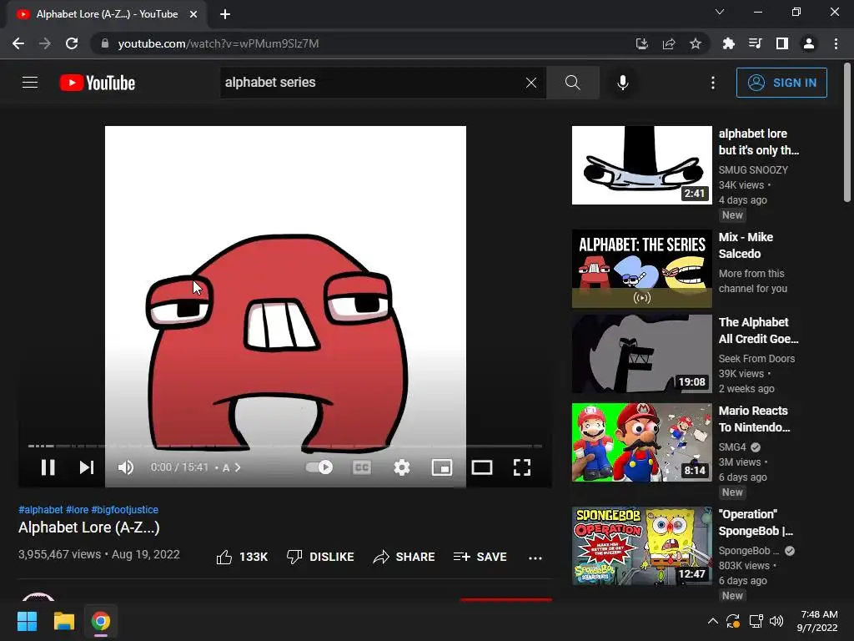Dislike the video
This screenshot has height=641, width=854.
click(320, 557)
